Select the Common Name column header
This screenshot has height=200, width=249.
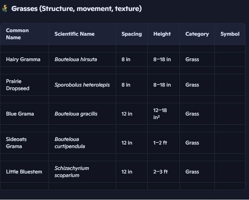[x=18, y=34]
